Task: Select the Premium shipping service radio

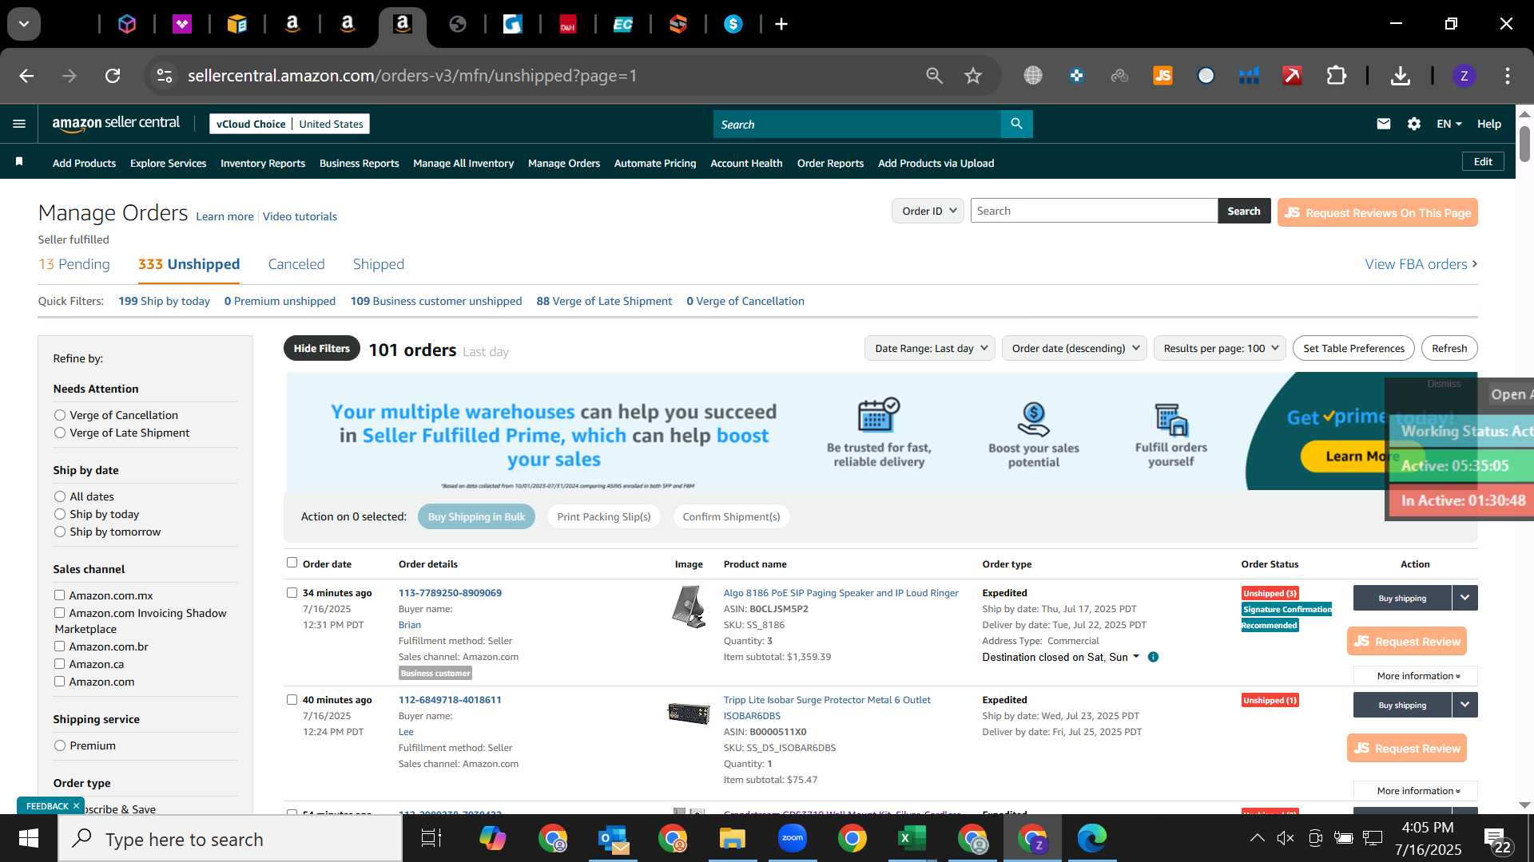Action: (60, 745)
